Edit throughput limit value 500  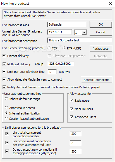[x=76, y=151]
